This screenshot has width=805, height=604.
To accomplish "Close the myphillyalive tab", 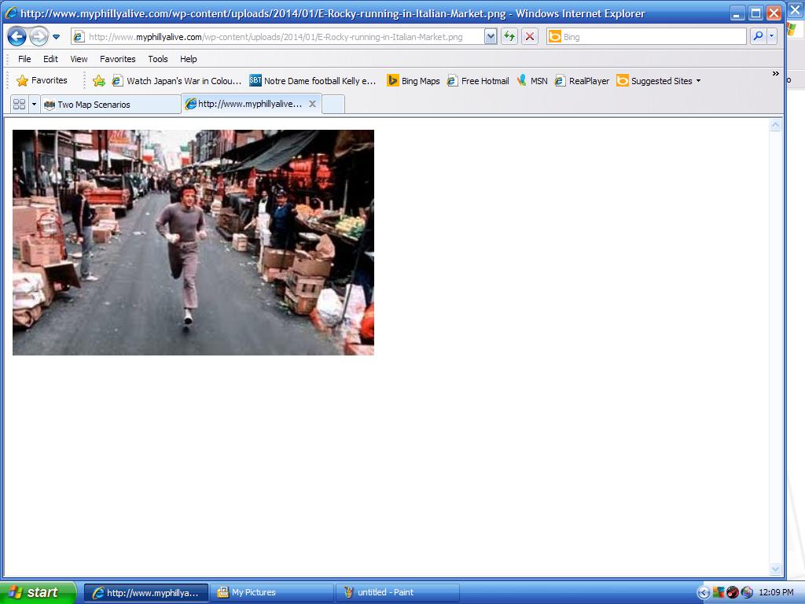I will point(312,104).
